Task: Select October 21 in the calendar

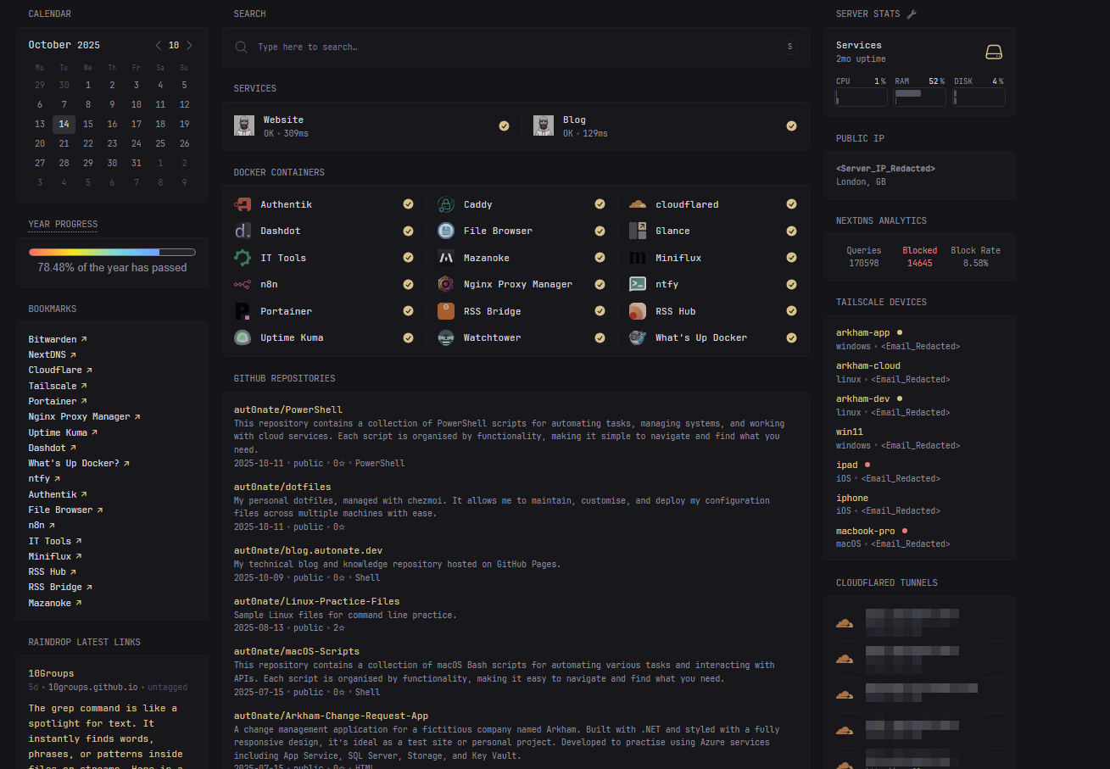Action: pos(64,144)
